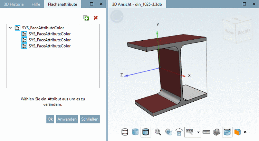259x141 pixels.
Task: Enable the orange section cut view
Action: (238, 132)
